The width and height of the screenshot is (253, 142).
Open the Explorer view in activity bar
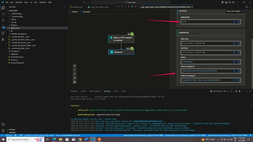(x=3, y=8)
